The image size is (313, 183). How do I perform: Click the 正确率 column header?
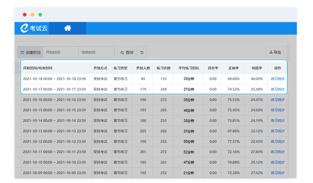[x=234, y=68]
